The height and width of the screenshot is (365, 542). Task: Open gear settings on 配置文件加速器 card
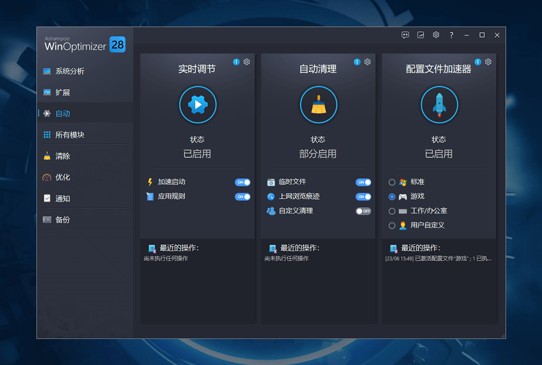(488, 62)
